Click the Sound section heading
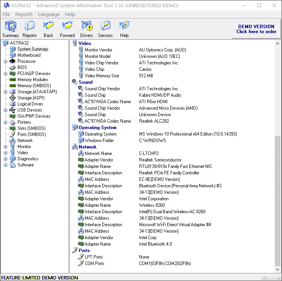 point(86,82)
